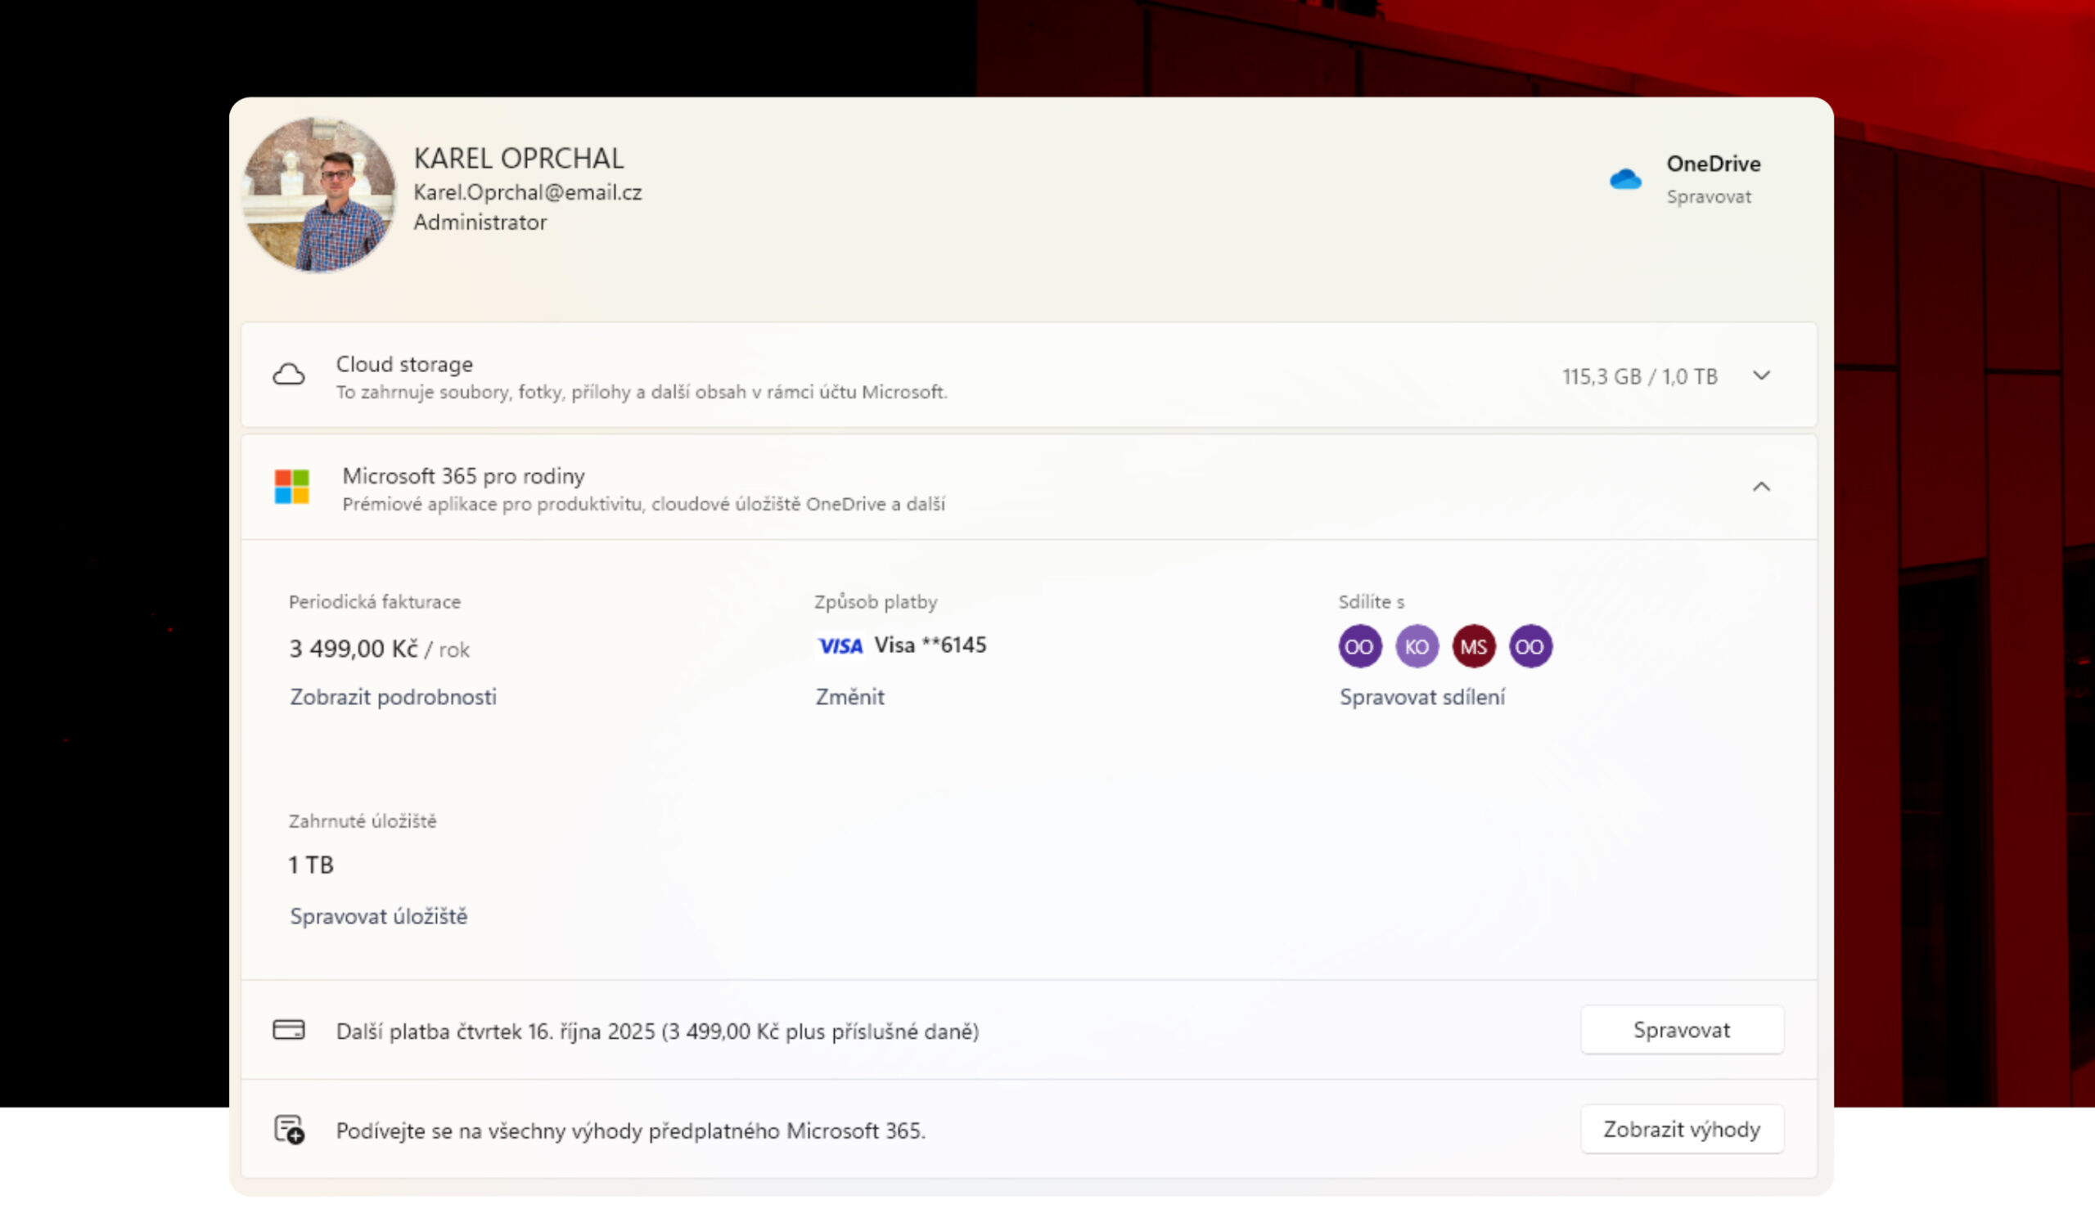
Task: Click the Microsoft 365 four-color logo
Action: pos(292,487)
